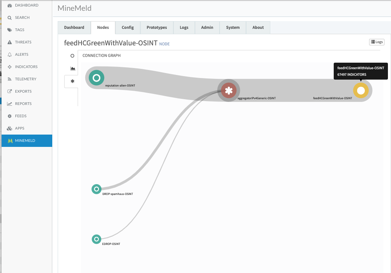
Task: Open the System tab
Action: [x=233, y=27]
